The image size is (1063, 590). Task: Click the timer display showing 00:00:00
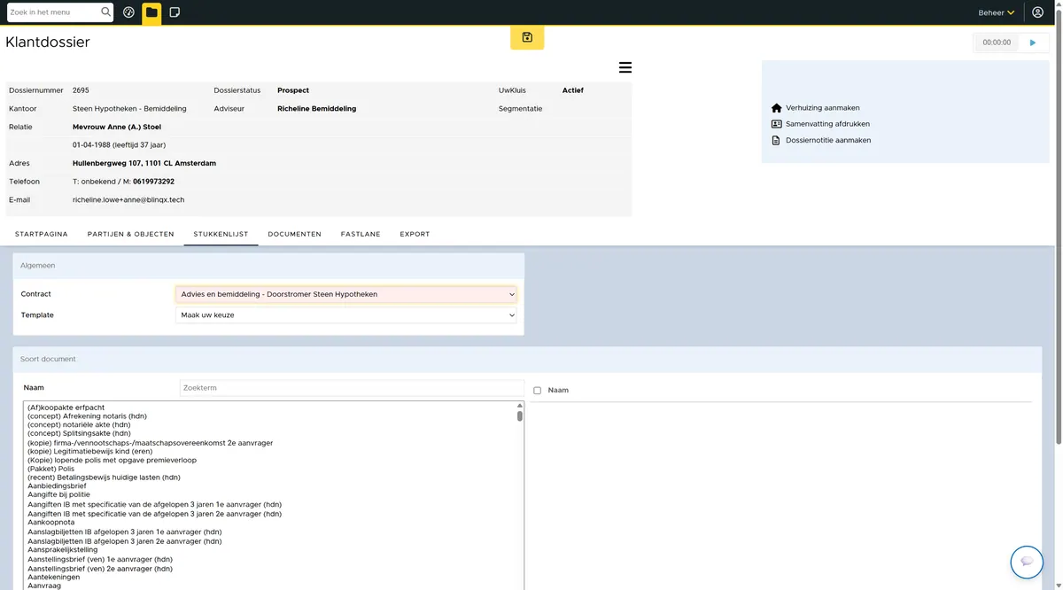coord(997,43)
